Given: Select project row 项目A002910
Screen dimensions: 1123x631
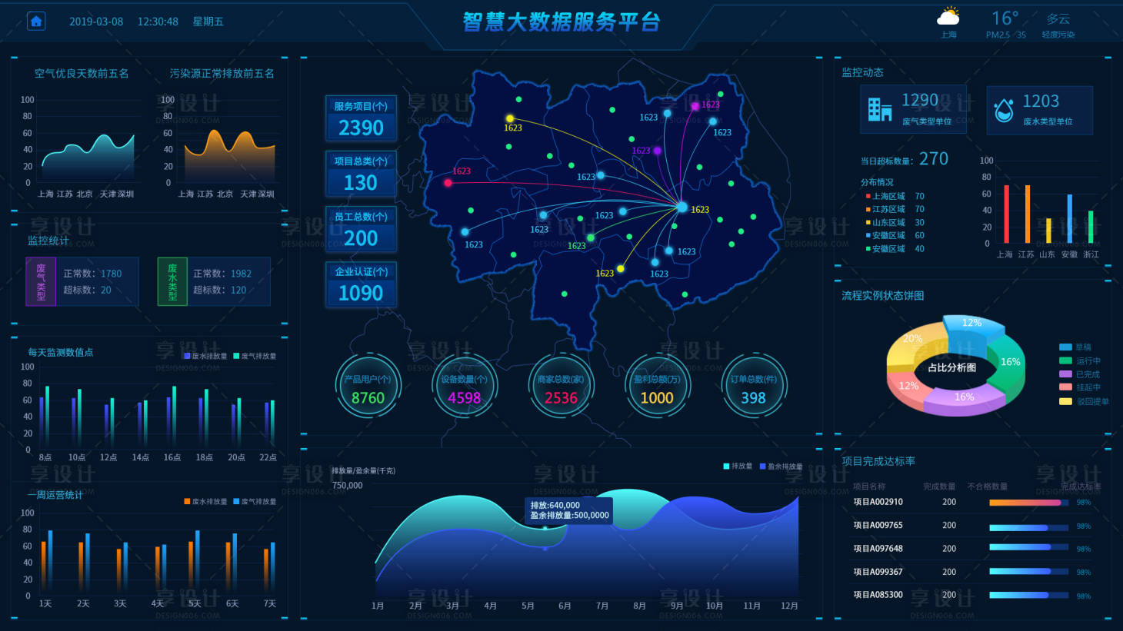Looking at the screenshot, I should tap(878, 502).
